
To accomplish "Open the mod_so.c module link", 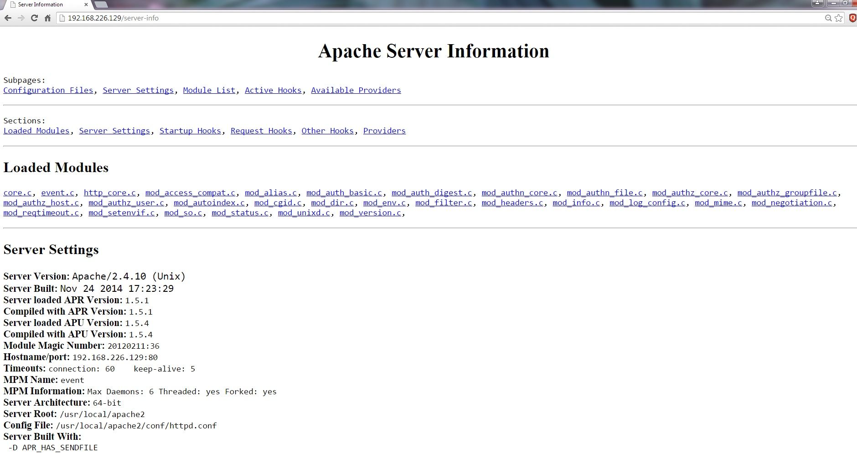I will coord(183,213).
